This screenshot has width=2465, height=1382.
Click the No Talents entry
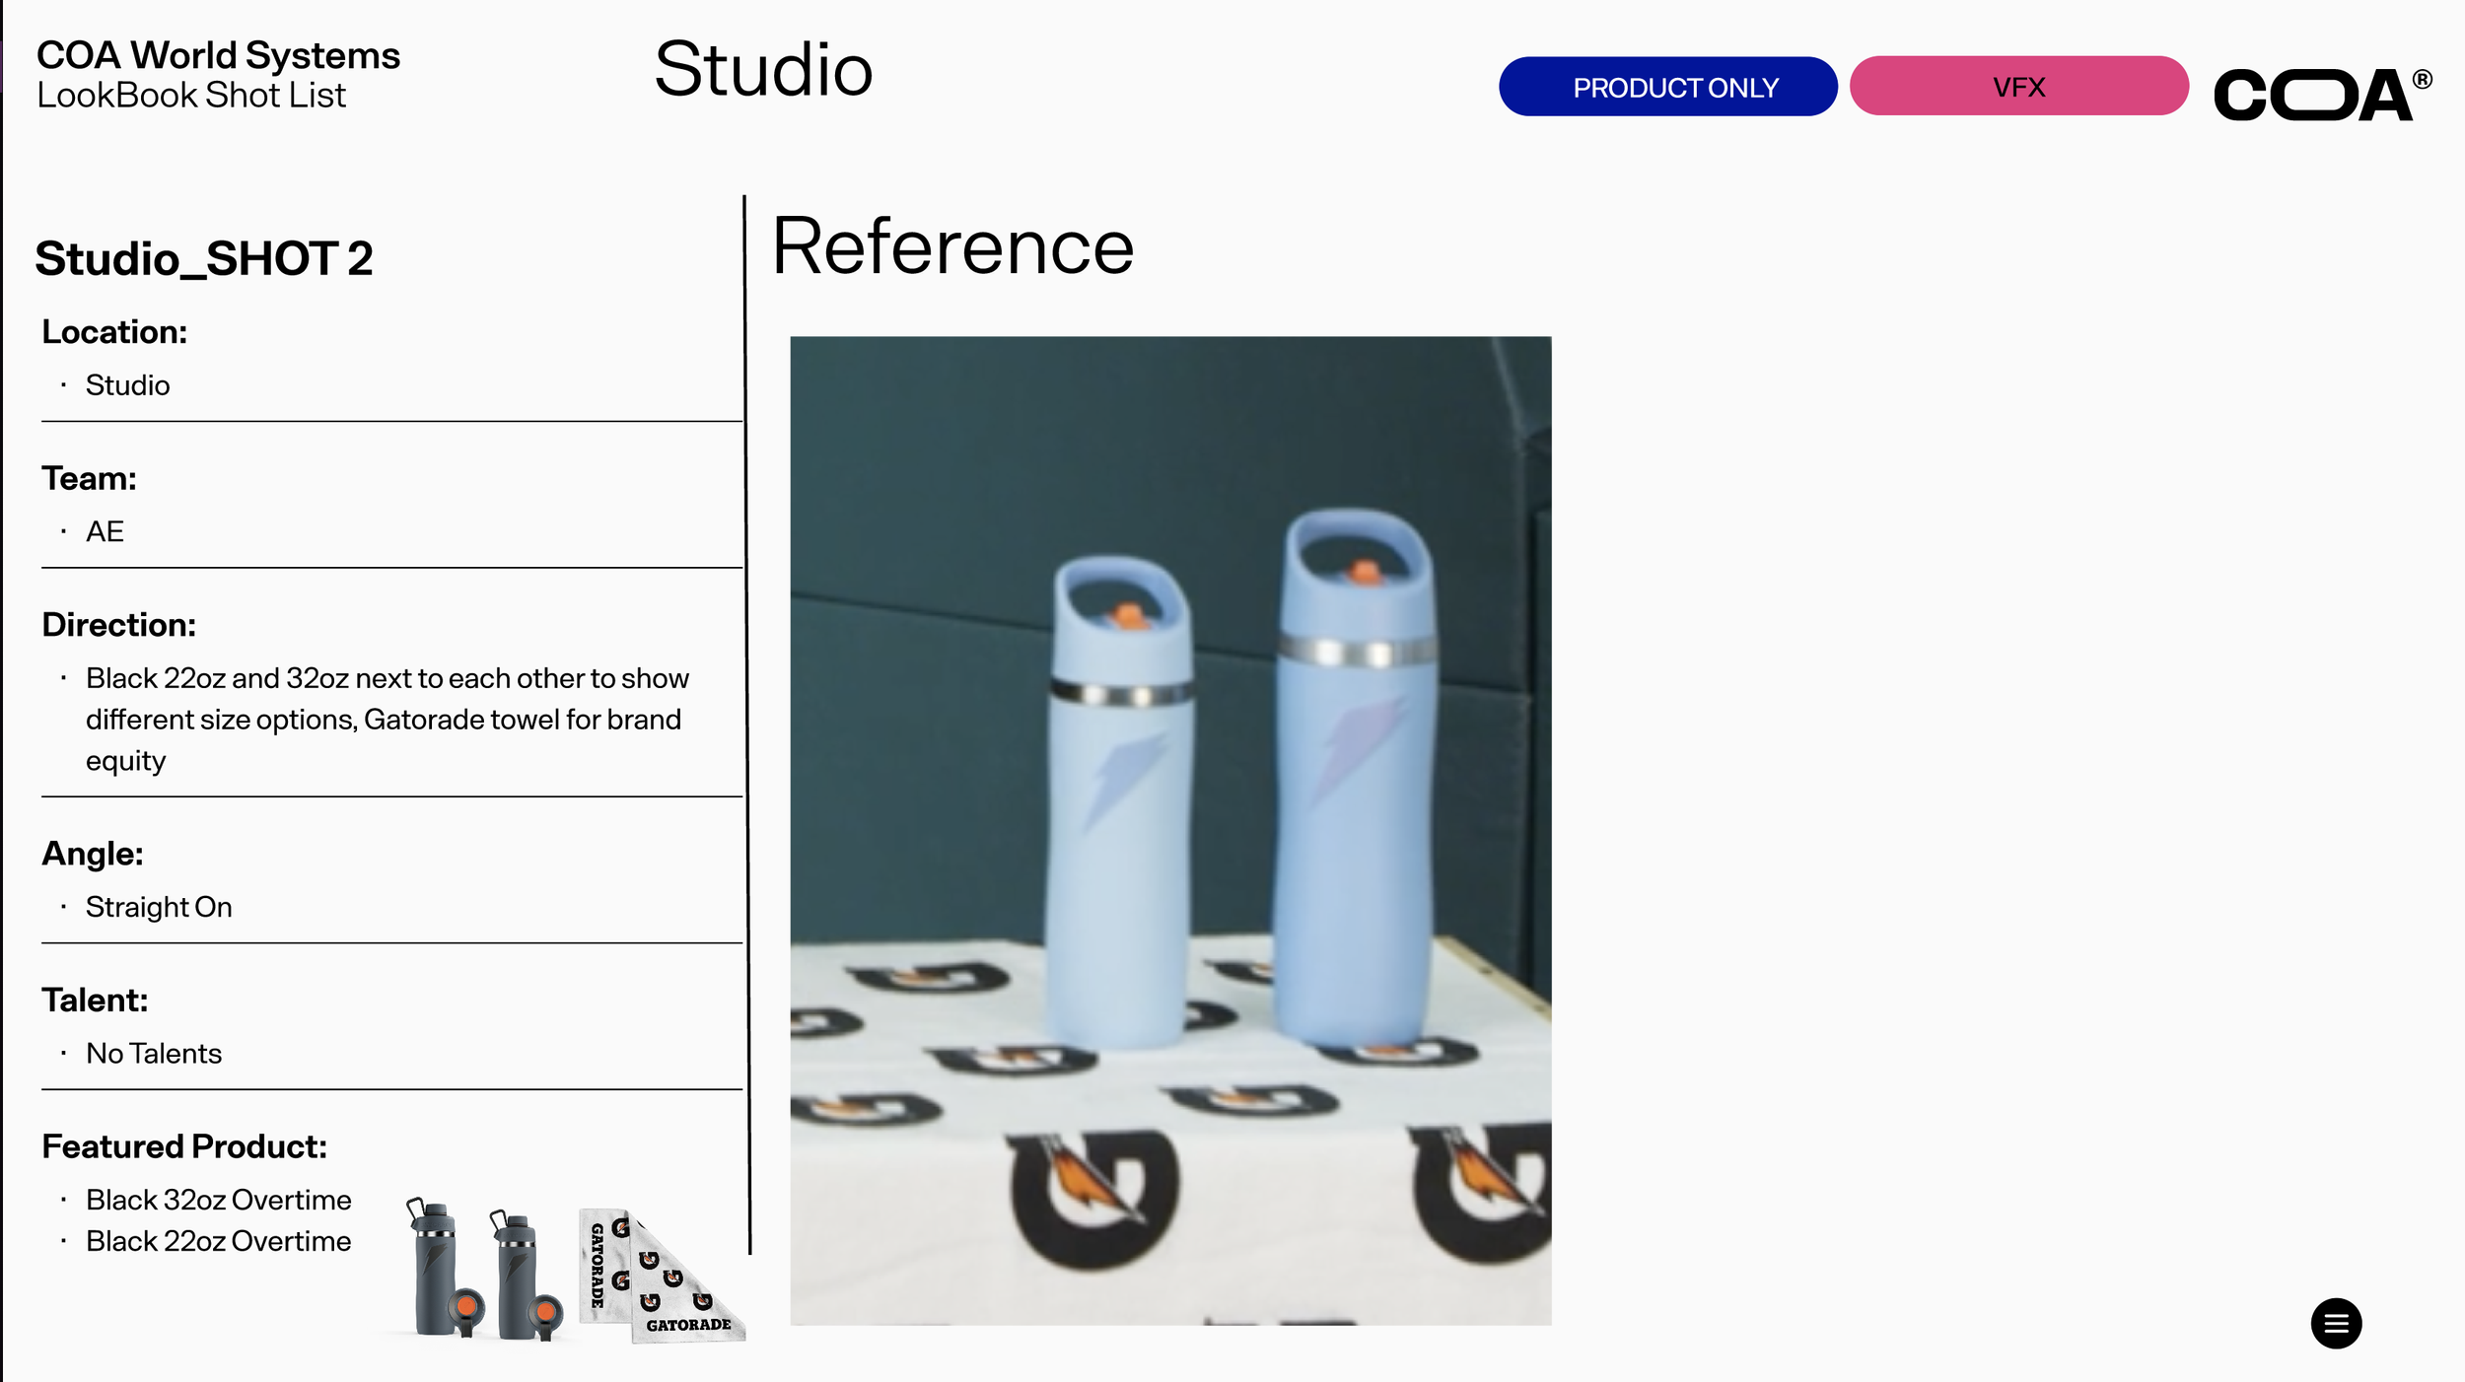tap(154, 1054)
